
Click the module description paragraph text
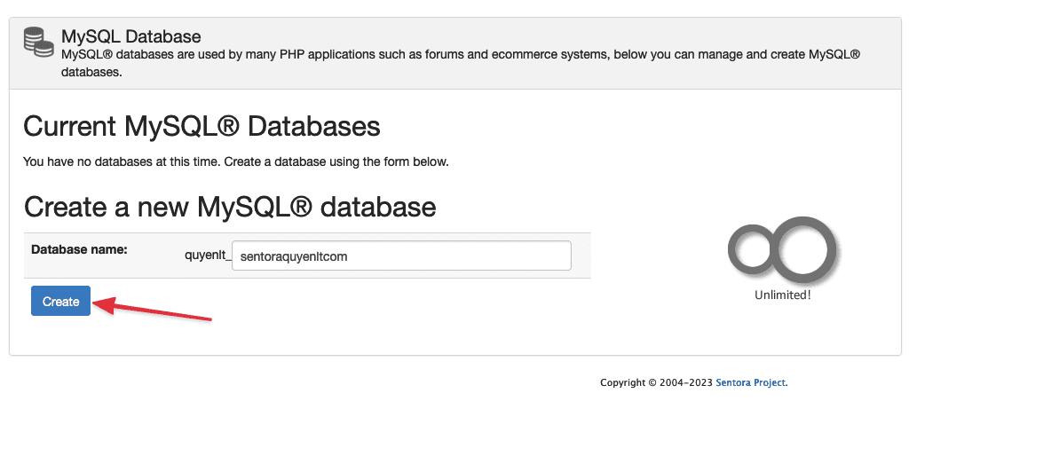[x=460, y=55]
